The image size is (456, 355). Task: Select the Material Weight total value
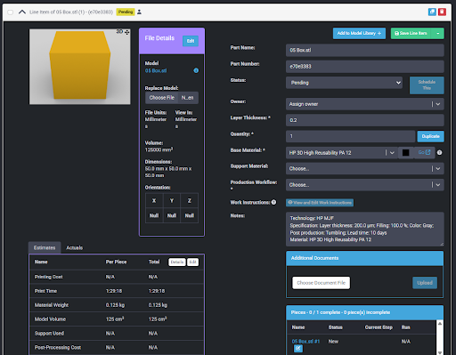click(158, 305)
